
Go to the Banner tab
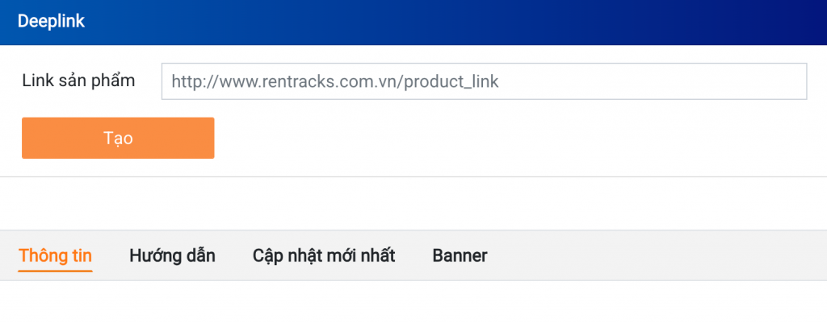pos(460,256)
